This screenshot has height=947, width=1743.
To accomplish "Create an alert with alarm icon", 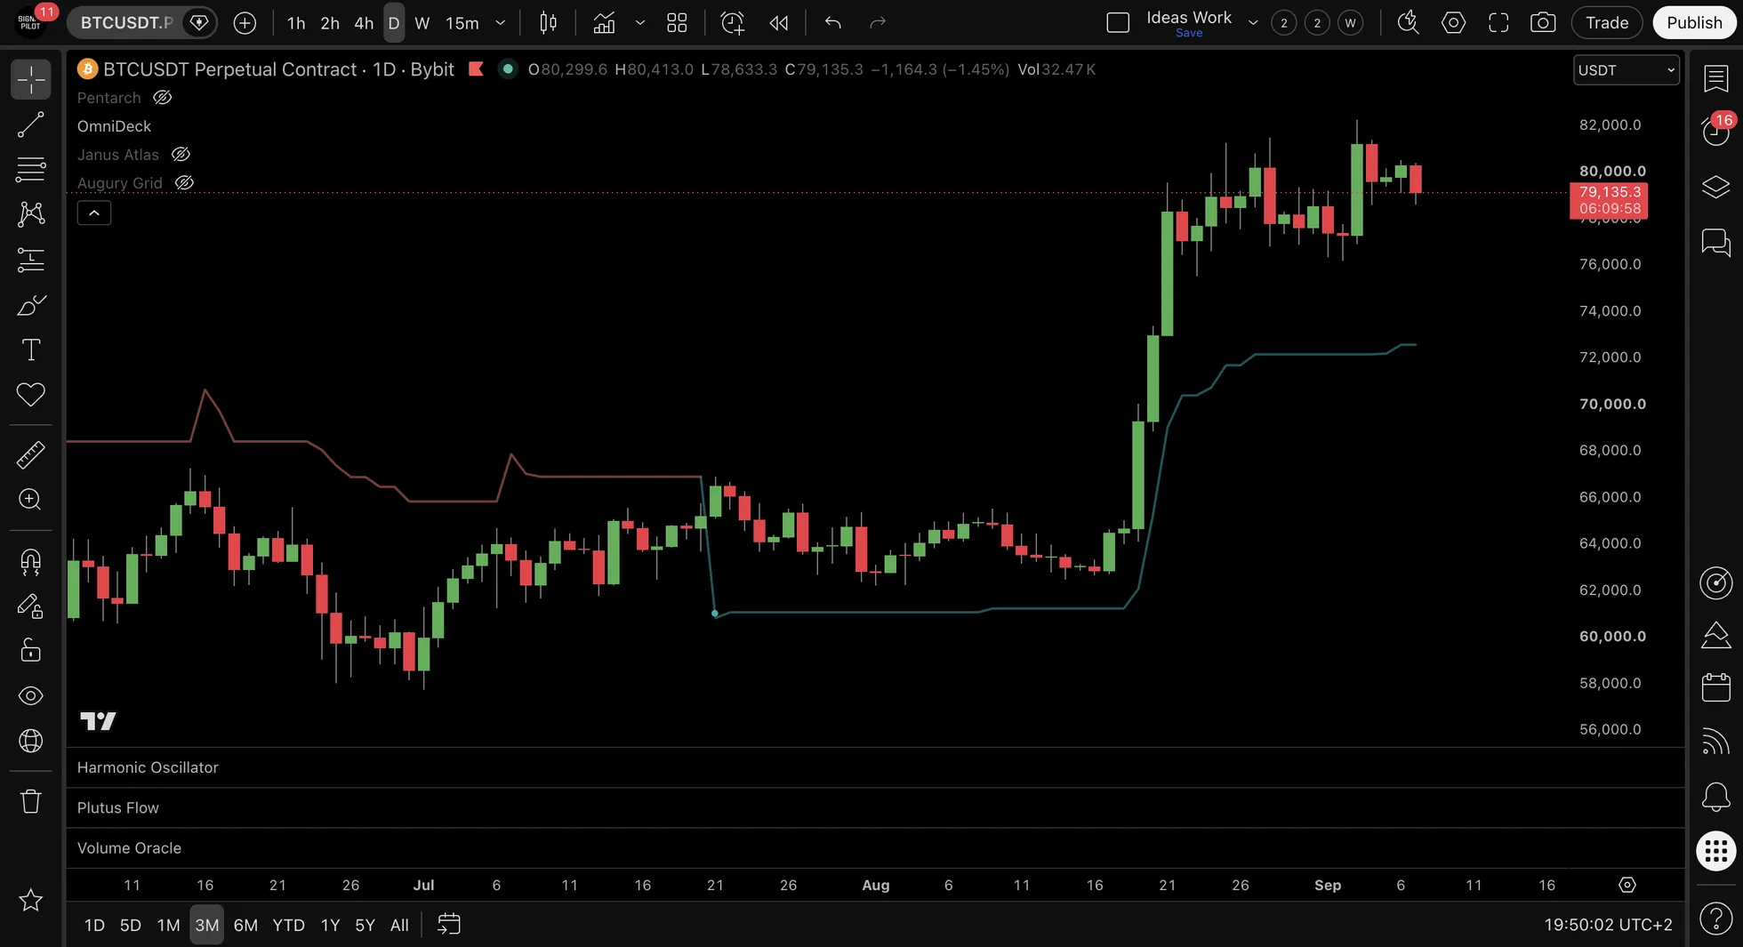I will coord(732,23).
